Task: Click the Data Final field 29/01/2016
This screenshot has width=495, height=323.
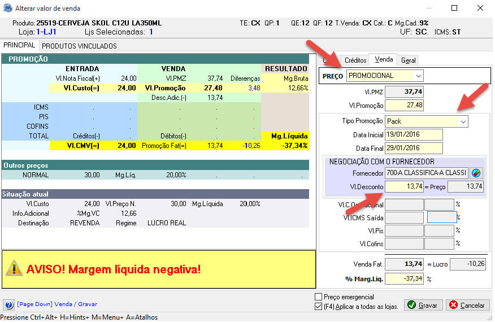Action: point(414,149)
